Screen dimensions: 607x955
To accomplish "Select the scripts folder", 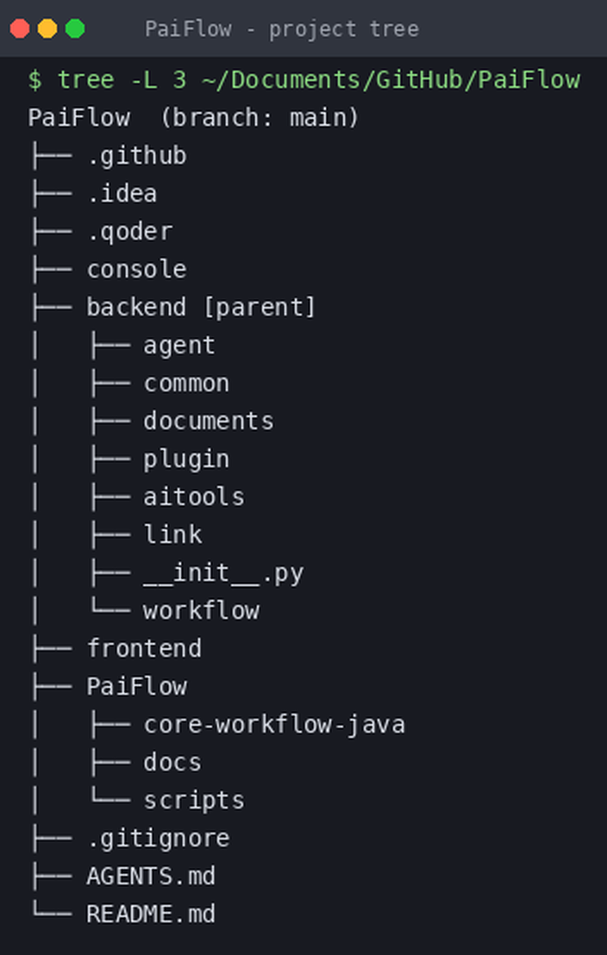I will click(x=194, y=800).
